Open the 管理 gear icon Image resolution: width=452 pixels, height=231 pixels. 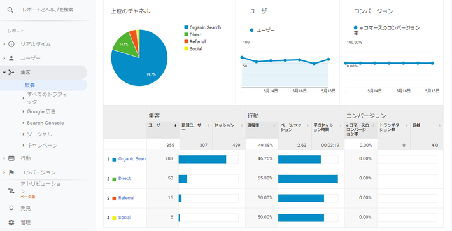coord(11,222)
